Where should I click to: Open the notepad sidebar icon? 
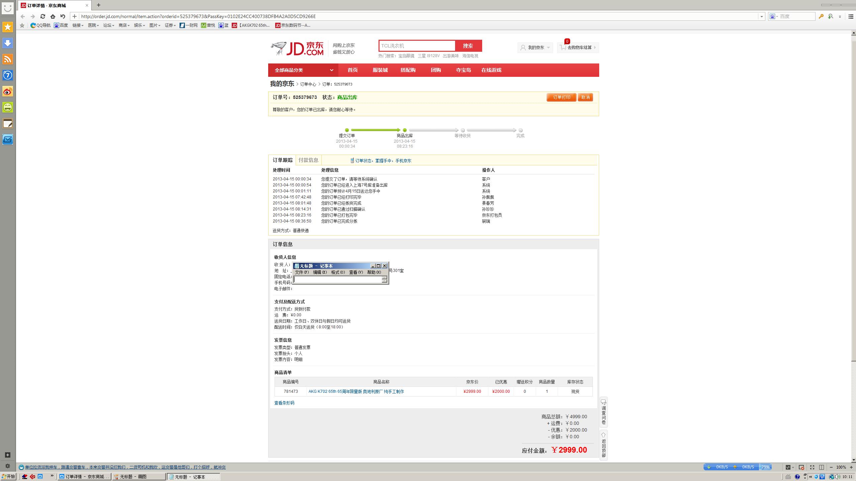click(x=8, y=124)
